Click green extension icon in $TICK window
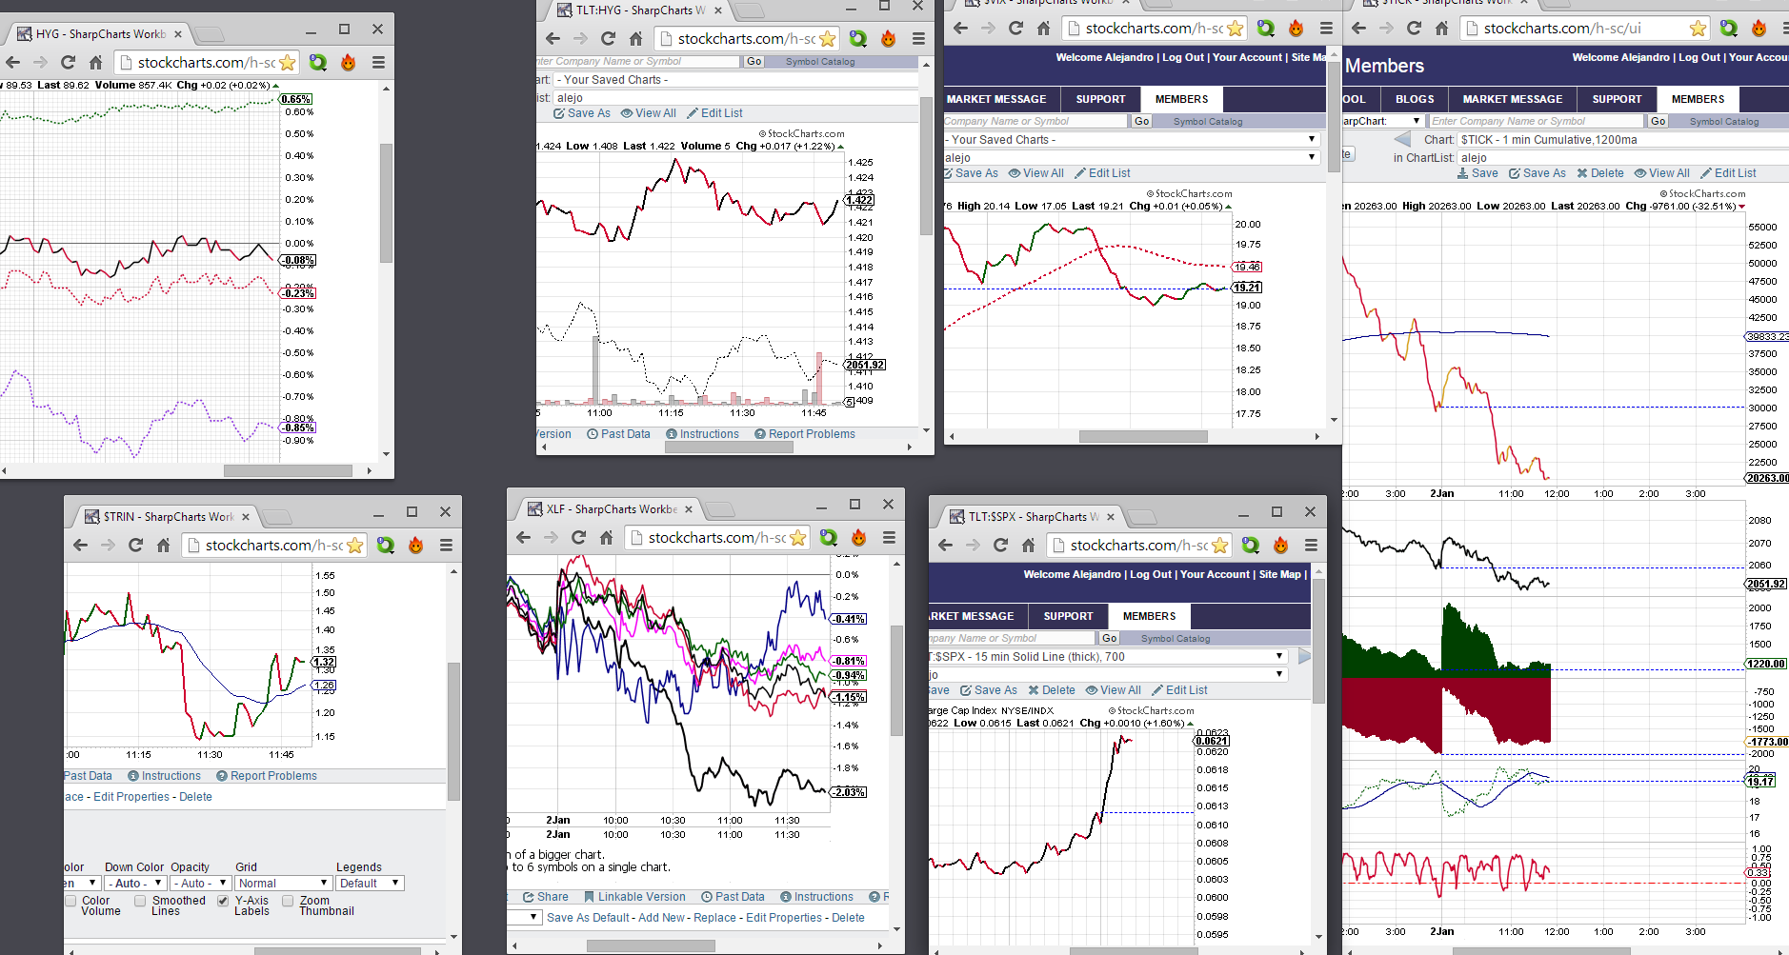This screenshot has height=955, width=1789. click(x=1729, y=29)
